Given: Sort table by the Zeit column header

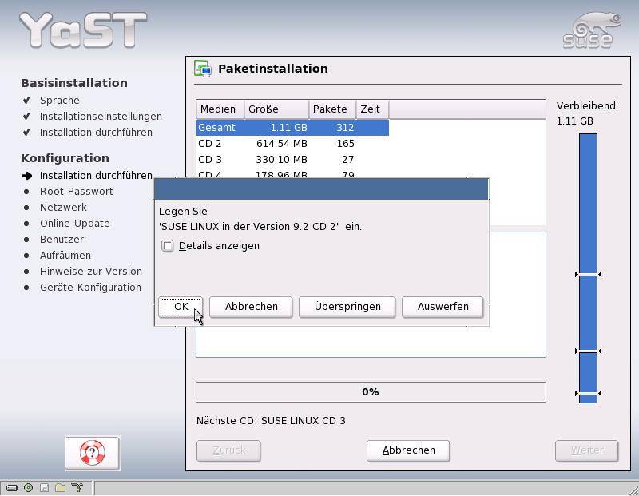Looking at the screenshot, I should pos(372,109).
